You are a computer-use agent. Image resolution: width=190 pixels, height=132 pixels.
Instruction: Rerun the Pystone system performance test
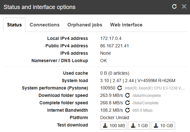point(119,88)
